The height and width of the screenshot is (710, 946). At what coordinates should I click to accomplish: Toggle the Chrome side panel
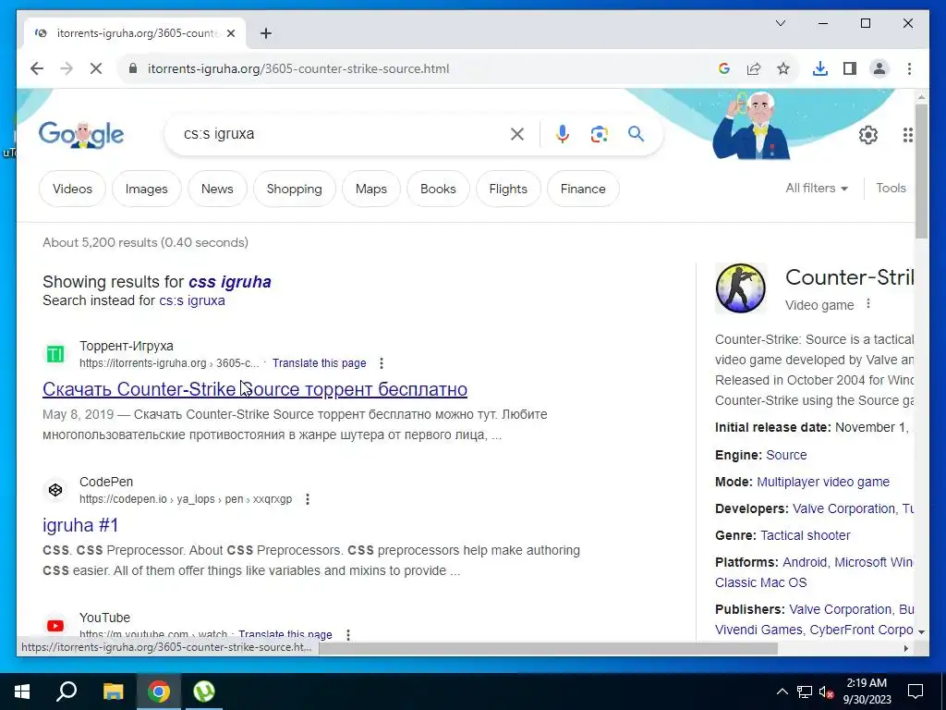click(850, 68)
